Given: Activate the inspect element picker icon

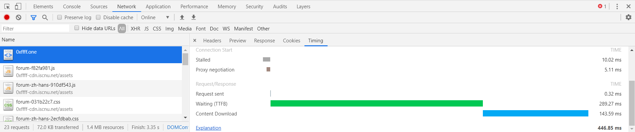Looking at the screenshot, I should point(7,6).
